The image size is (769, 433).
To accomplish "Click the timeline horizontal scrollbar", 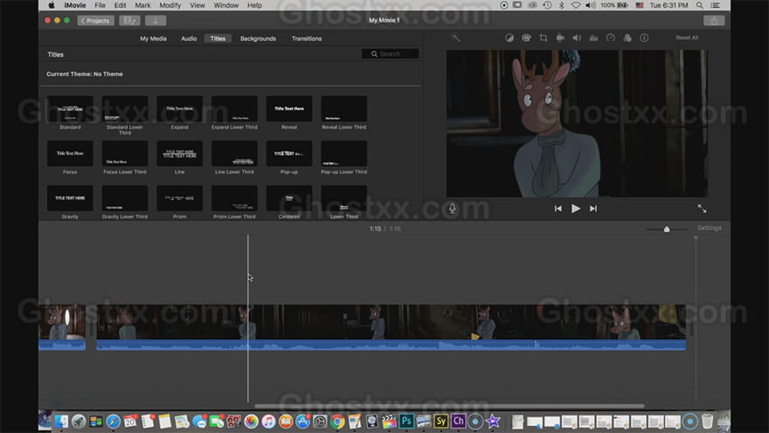I will [449, 406].
